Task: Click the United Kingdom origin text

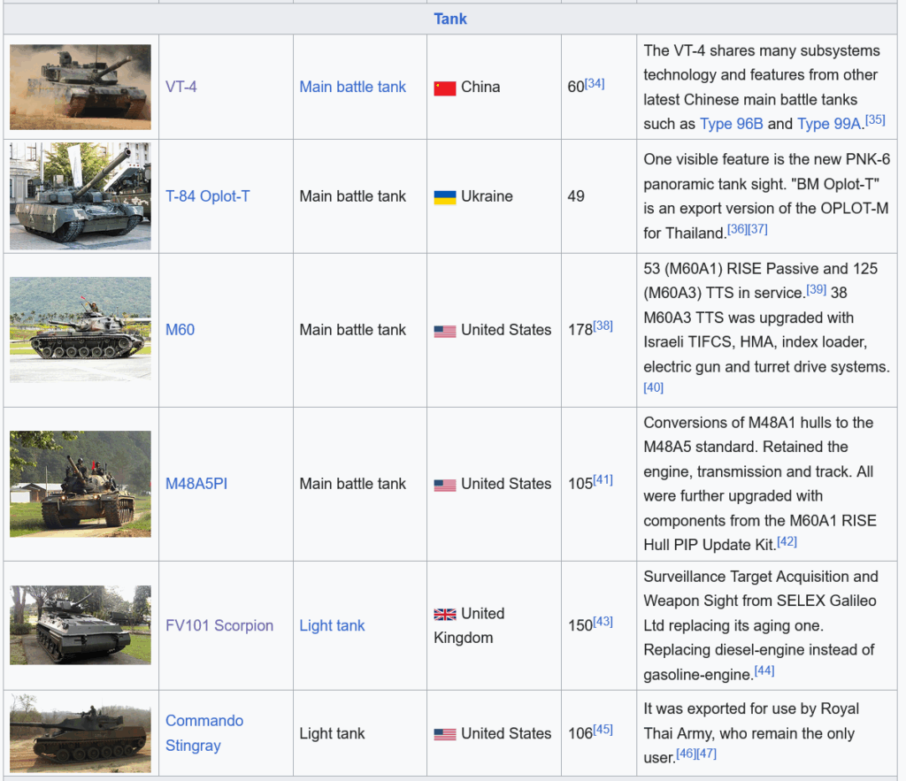Action: pyautogui.click(x=469, y=625)
